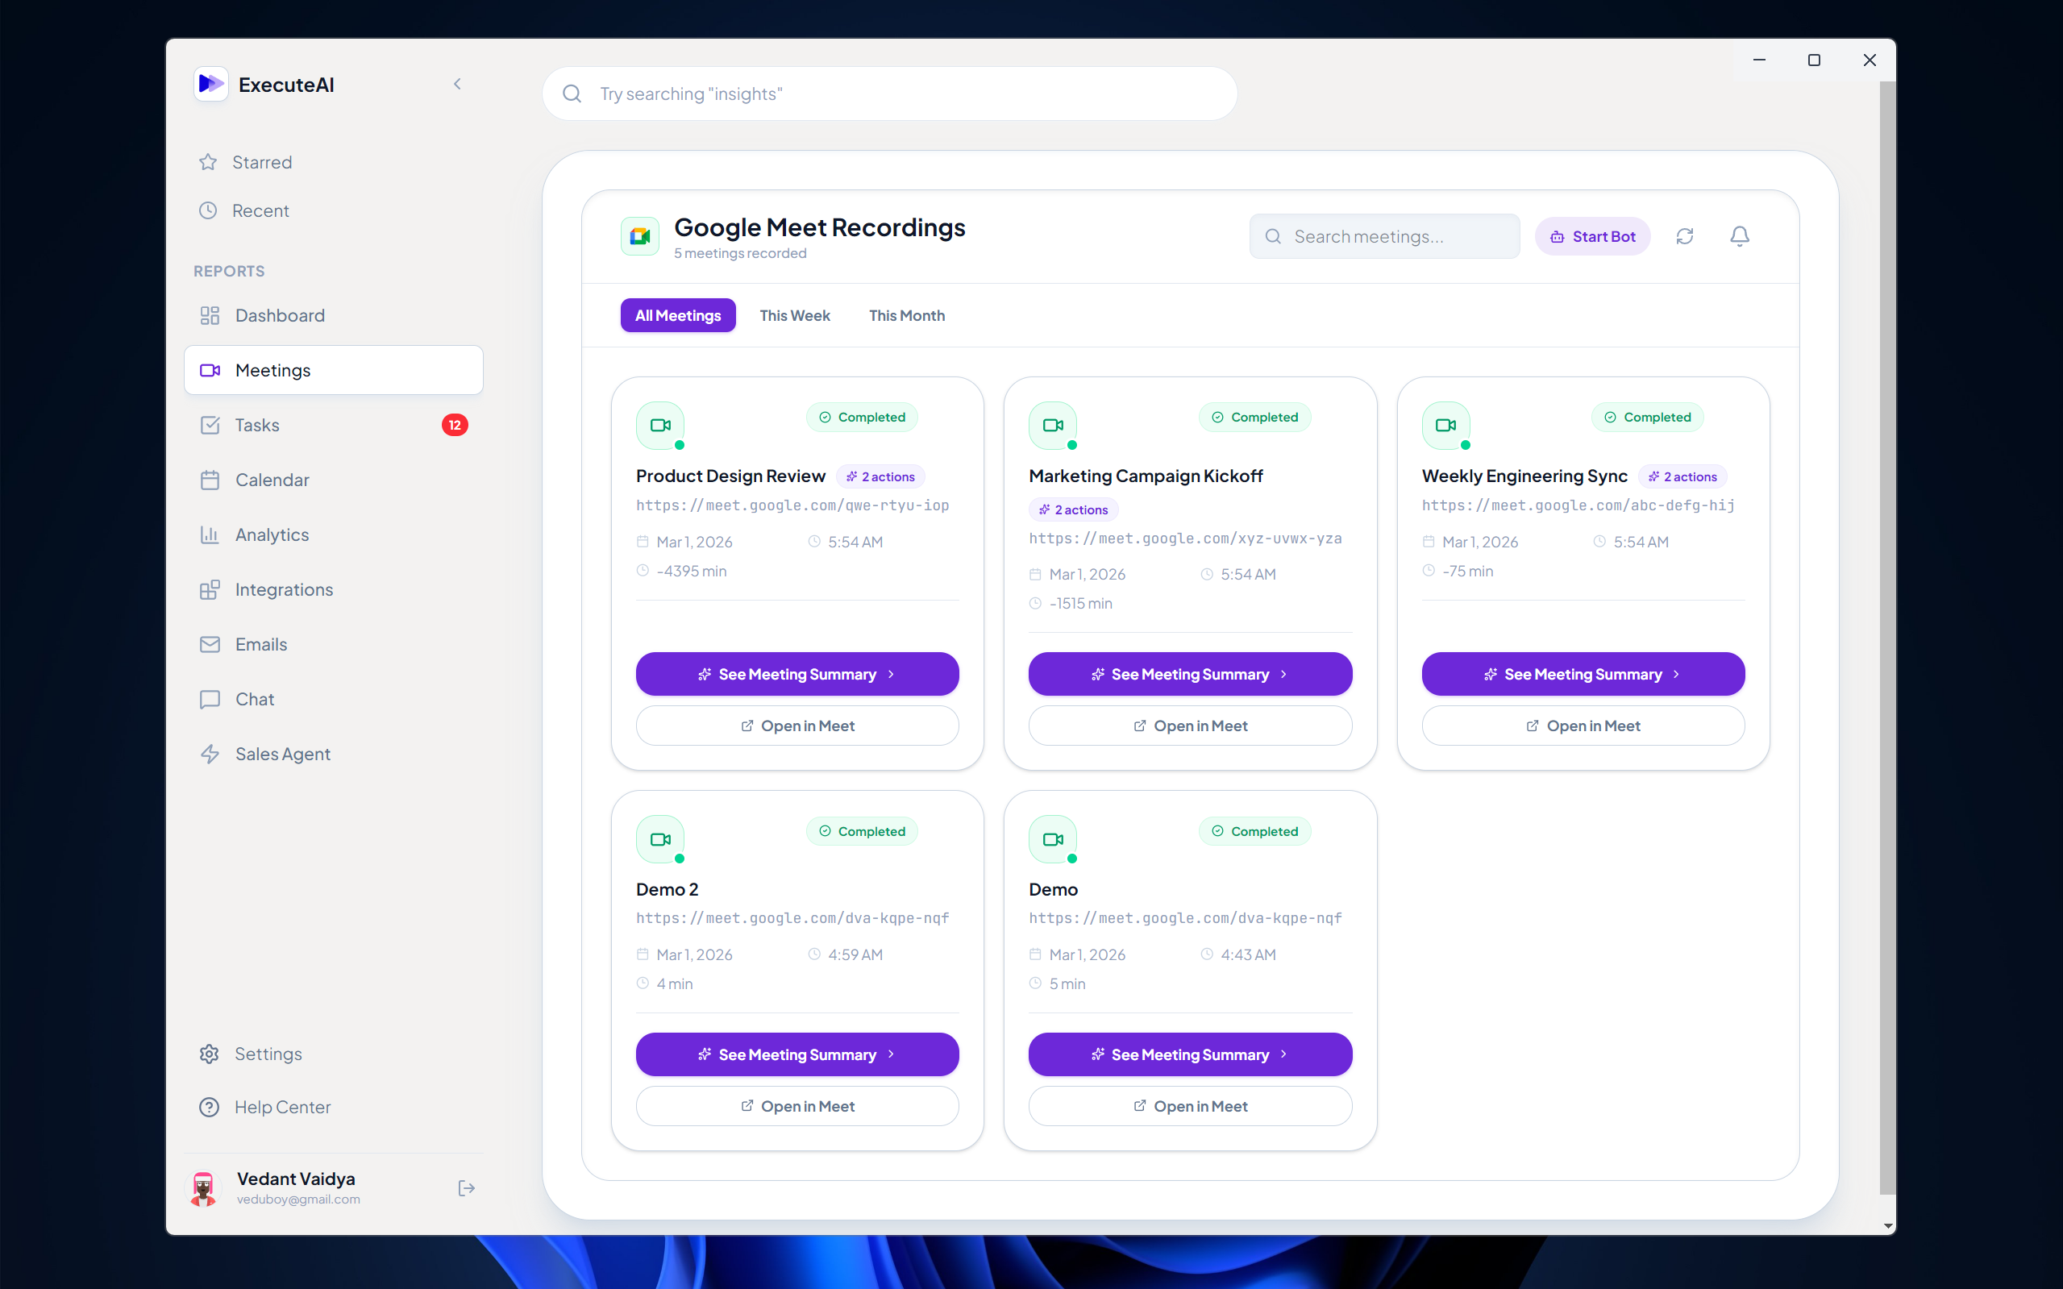
Task: Collapse the sidebar with the chevron
Action: click(x=458, y=84)
